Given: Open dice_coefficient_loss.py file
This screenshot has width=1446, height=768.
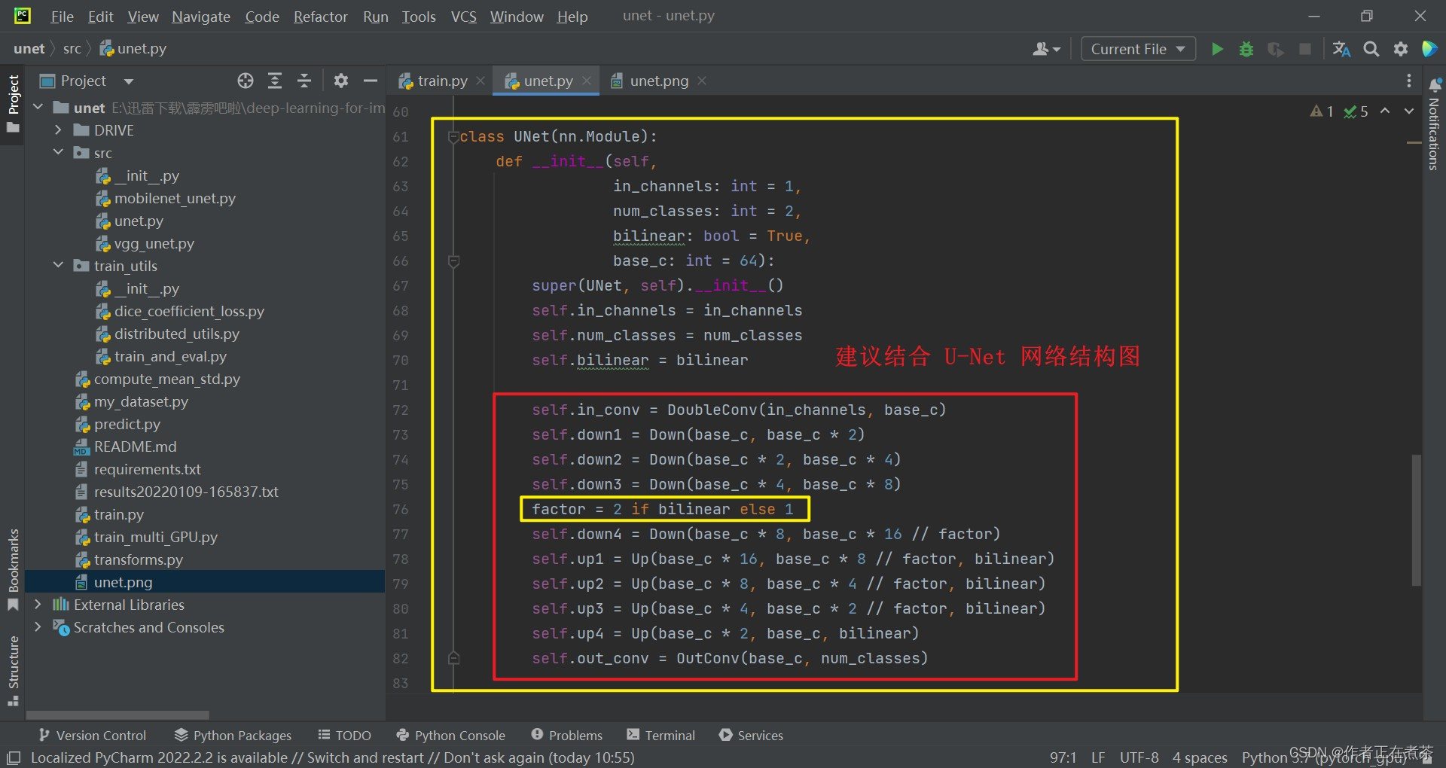Looking at the screenshot, I should 189,311.
